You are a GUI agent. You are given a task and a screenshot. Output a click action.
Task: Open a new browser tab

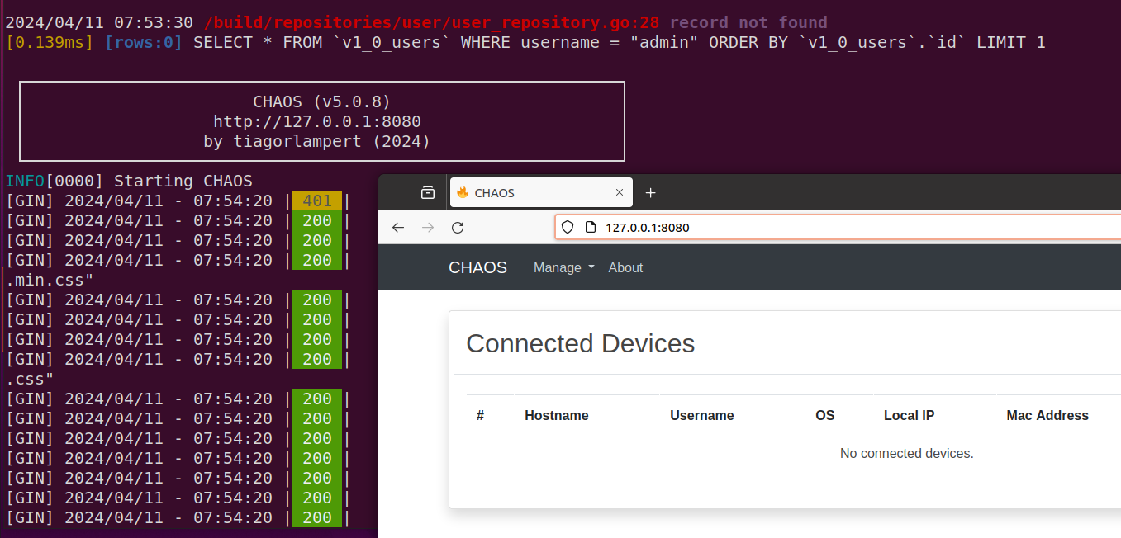(650, 192)
